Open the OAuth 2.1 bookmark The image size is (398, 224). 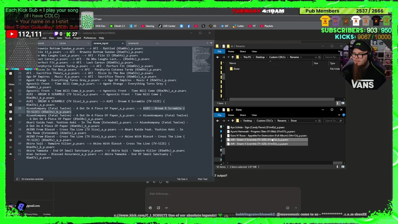[x=118, y=26]
